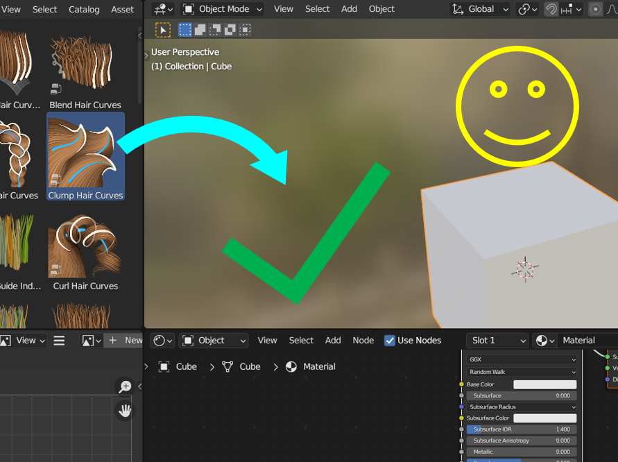
Task: Open the image browse icon beside New
Action: point(92,341)
